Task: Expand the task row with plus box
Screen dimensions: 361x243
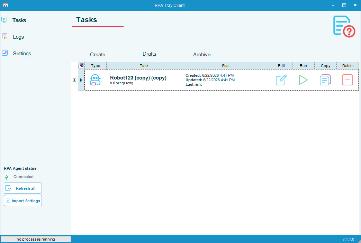Action: point(75,80)
